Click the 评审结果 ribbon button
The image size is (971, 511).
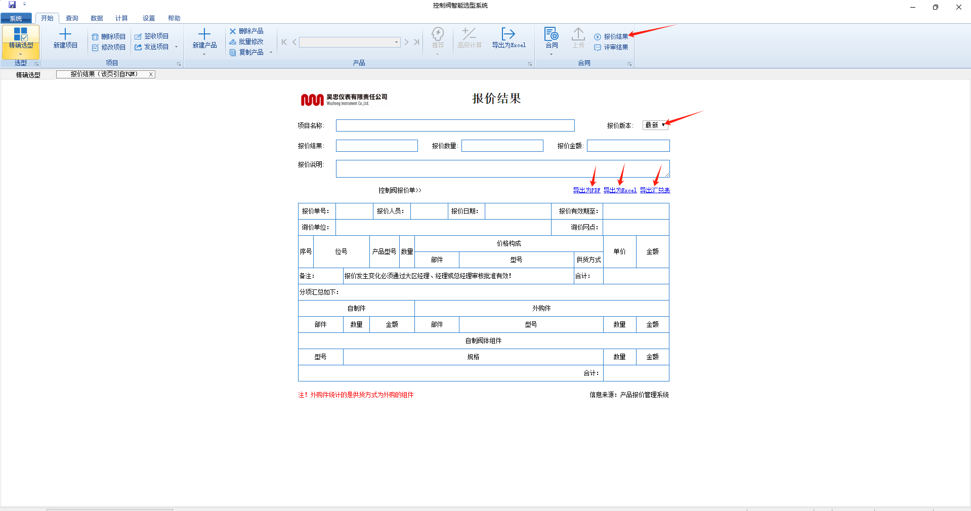(611, 47)
